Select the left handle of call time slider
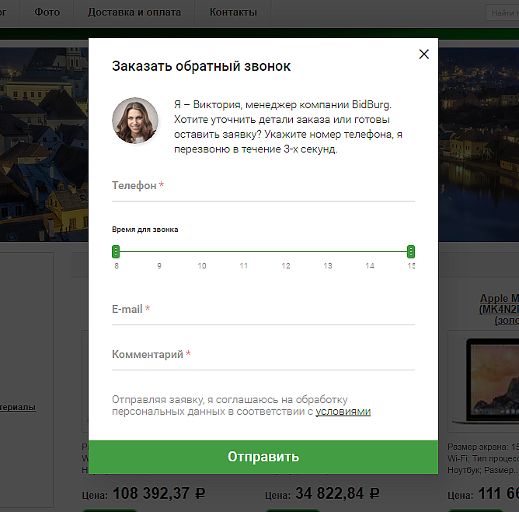519x512 pixels. pos(116,252)
